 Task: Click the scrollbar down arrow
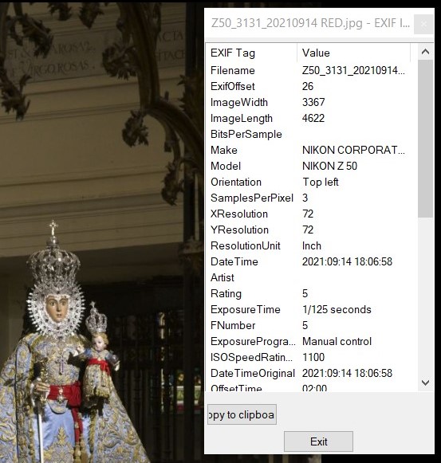[425, 383]
